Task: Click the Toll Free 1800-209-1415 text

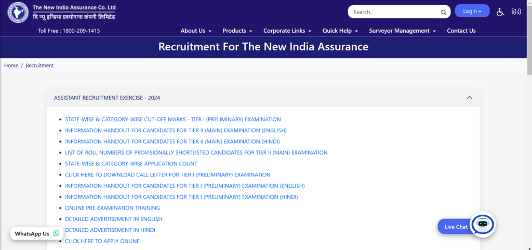Action: pyautogui.click(x=69, y=31)
